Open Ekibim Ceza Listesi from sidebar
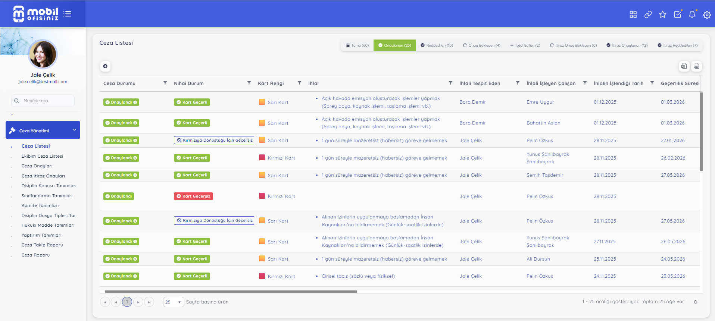 pyautogui.click(x=42, y=156)
